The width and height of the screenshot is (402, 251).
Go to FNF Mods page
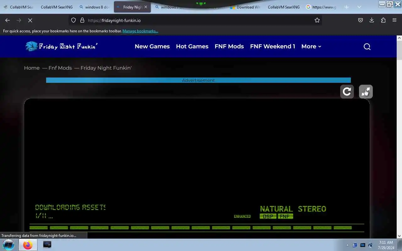coord(229,46)
